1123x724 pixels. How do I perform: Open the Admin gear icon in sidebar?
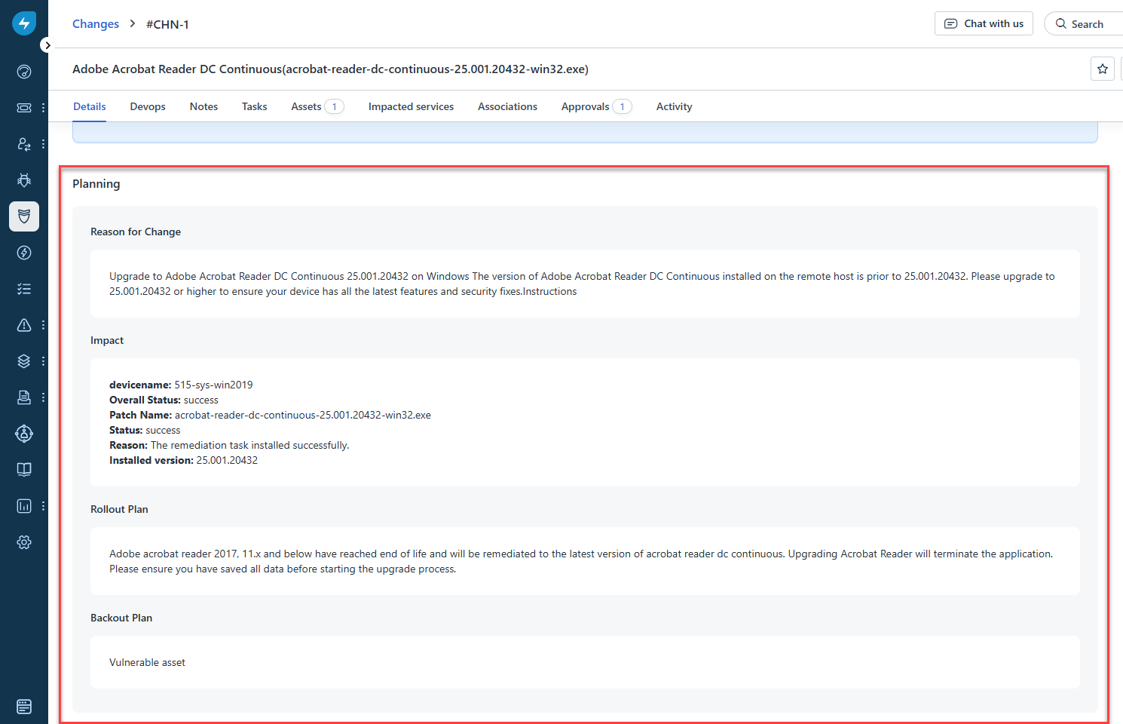click(24, 542)
